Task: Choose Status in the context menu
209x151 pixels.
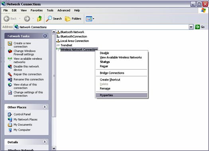Action: pos(122,62)
